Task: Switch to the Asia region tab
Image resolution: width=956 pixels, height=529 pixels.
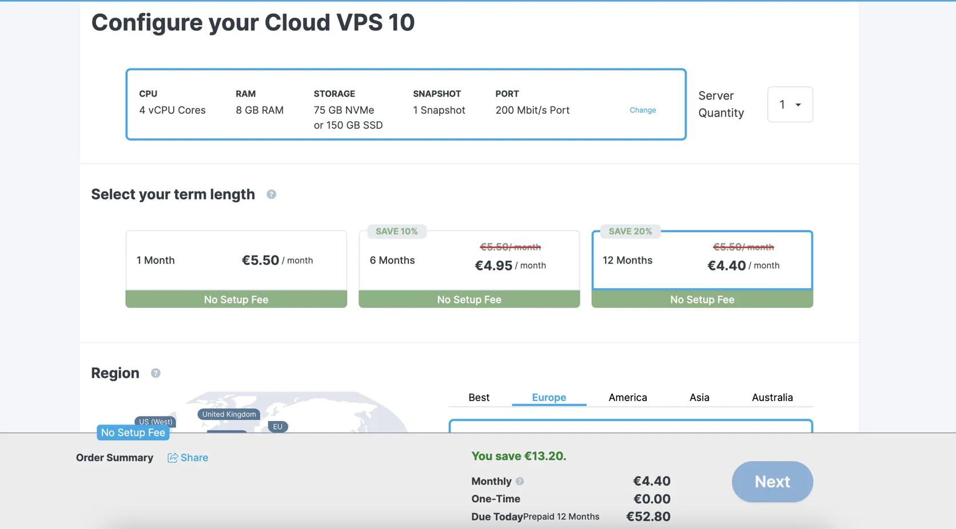Action: (699, 397)
